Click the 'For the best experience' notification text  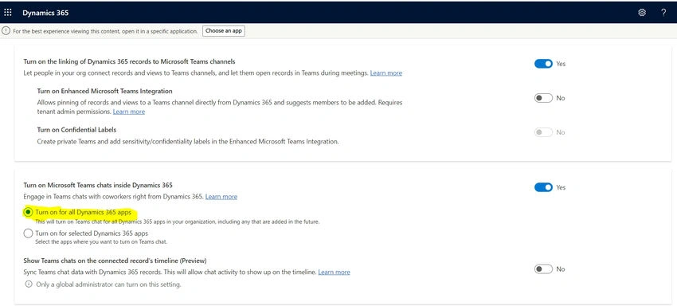pos(105,31)
